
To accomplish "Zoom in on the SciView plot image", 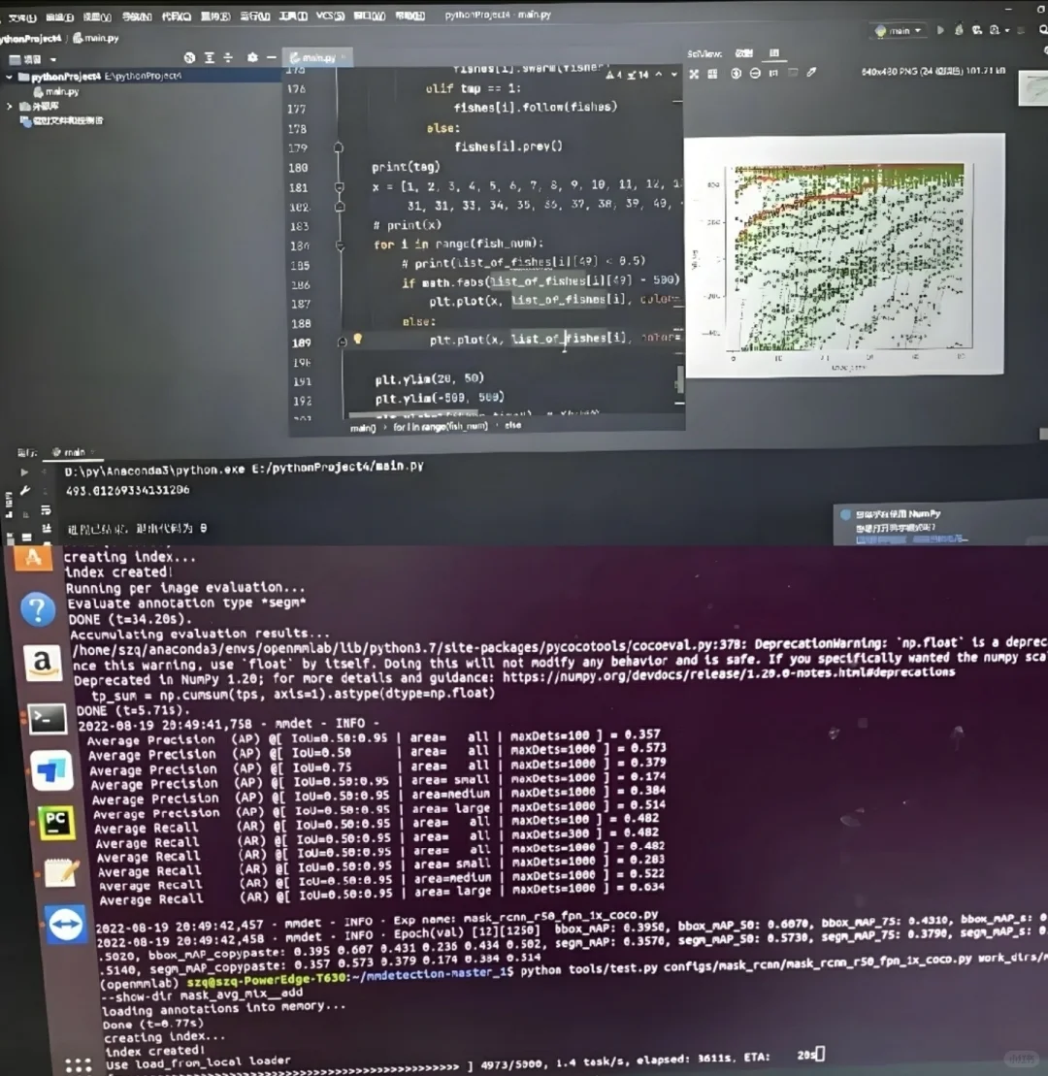I will pyautogui.click(x=736, y=74).
